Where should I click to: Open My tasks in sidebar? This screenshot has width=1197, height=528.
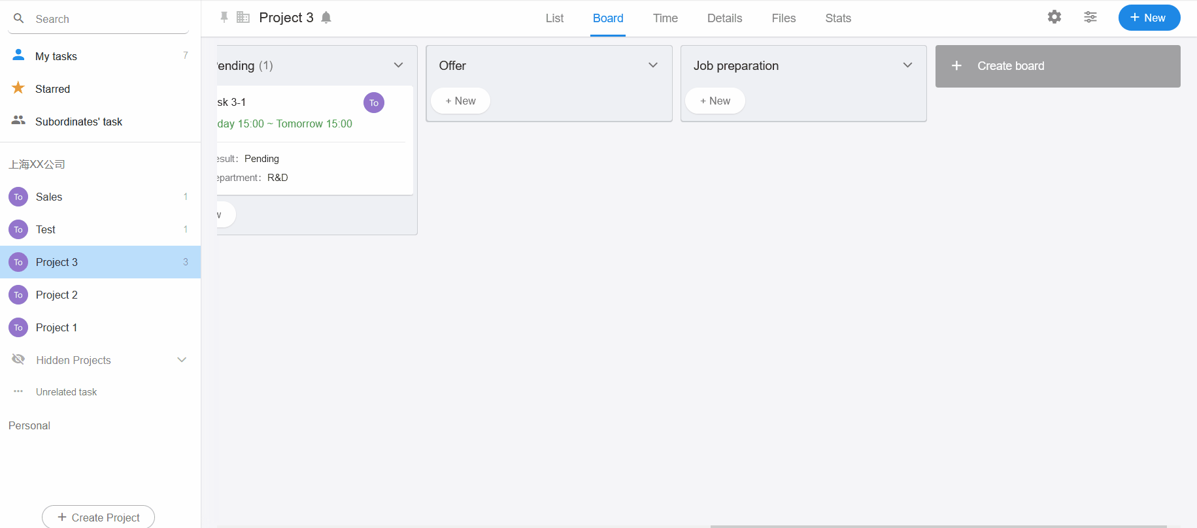point(100,56)
